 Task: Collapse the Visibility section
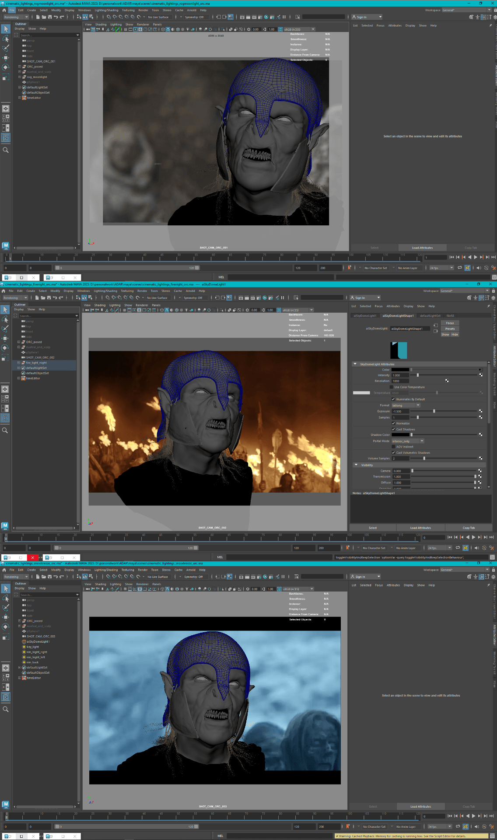[356, 465]
